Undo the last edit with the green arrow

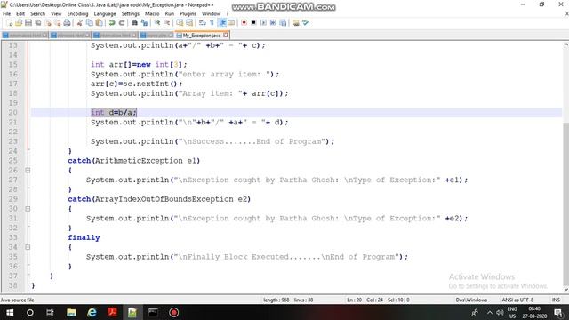click(112, 23)
